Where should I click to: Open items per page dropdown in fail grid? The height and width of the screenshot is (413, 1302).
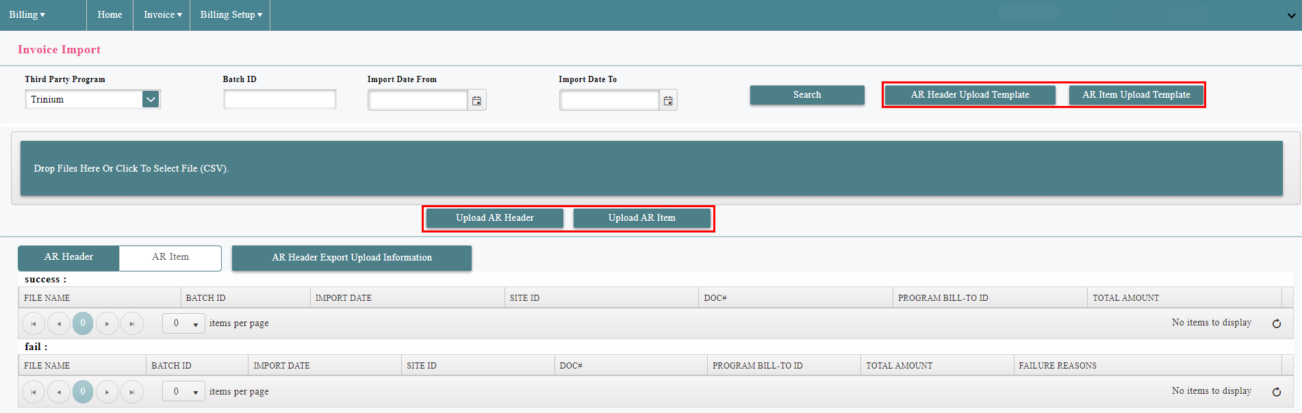(183, 392)
